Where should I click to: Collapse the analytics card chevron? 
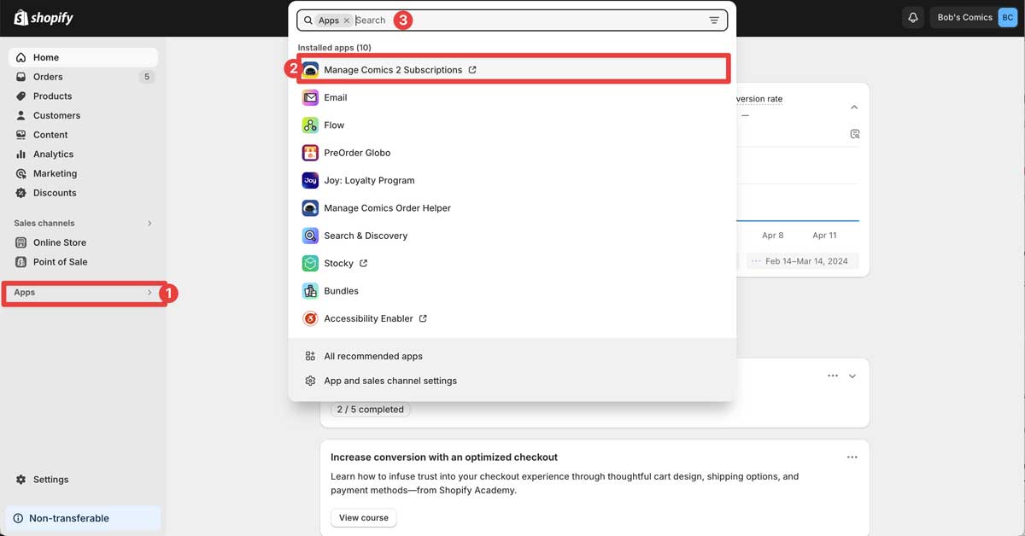[x=854, y=108]
